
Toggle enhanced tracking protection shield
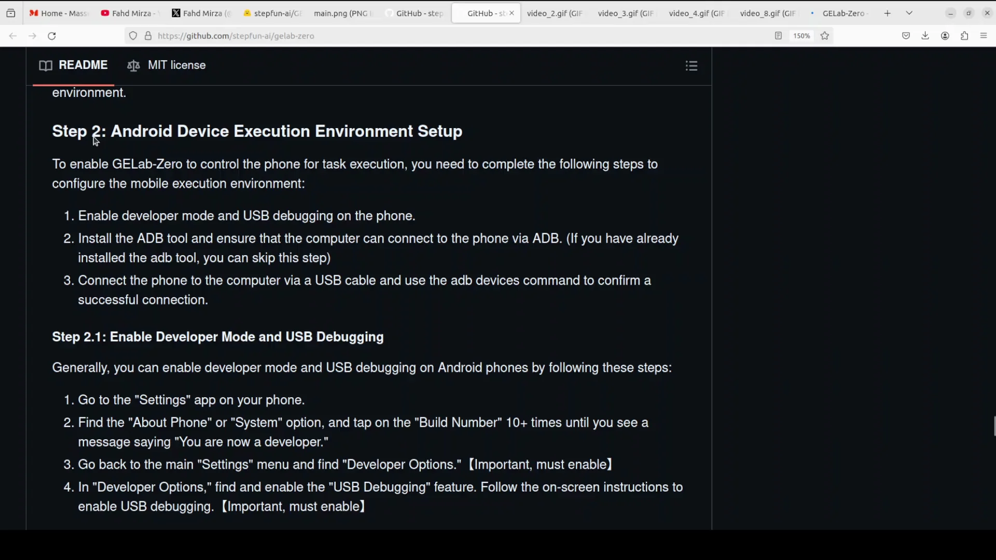[x=133, y=36]
